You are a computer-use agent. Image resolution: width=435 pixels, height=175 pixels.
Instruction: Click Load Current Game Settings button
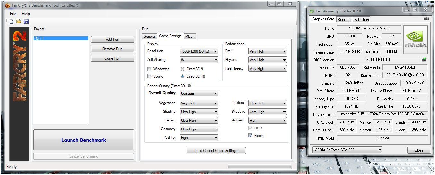216,151
